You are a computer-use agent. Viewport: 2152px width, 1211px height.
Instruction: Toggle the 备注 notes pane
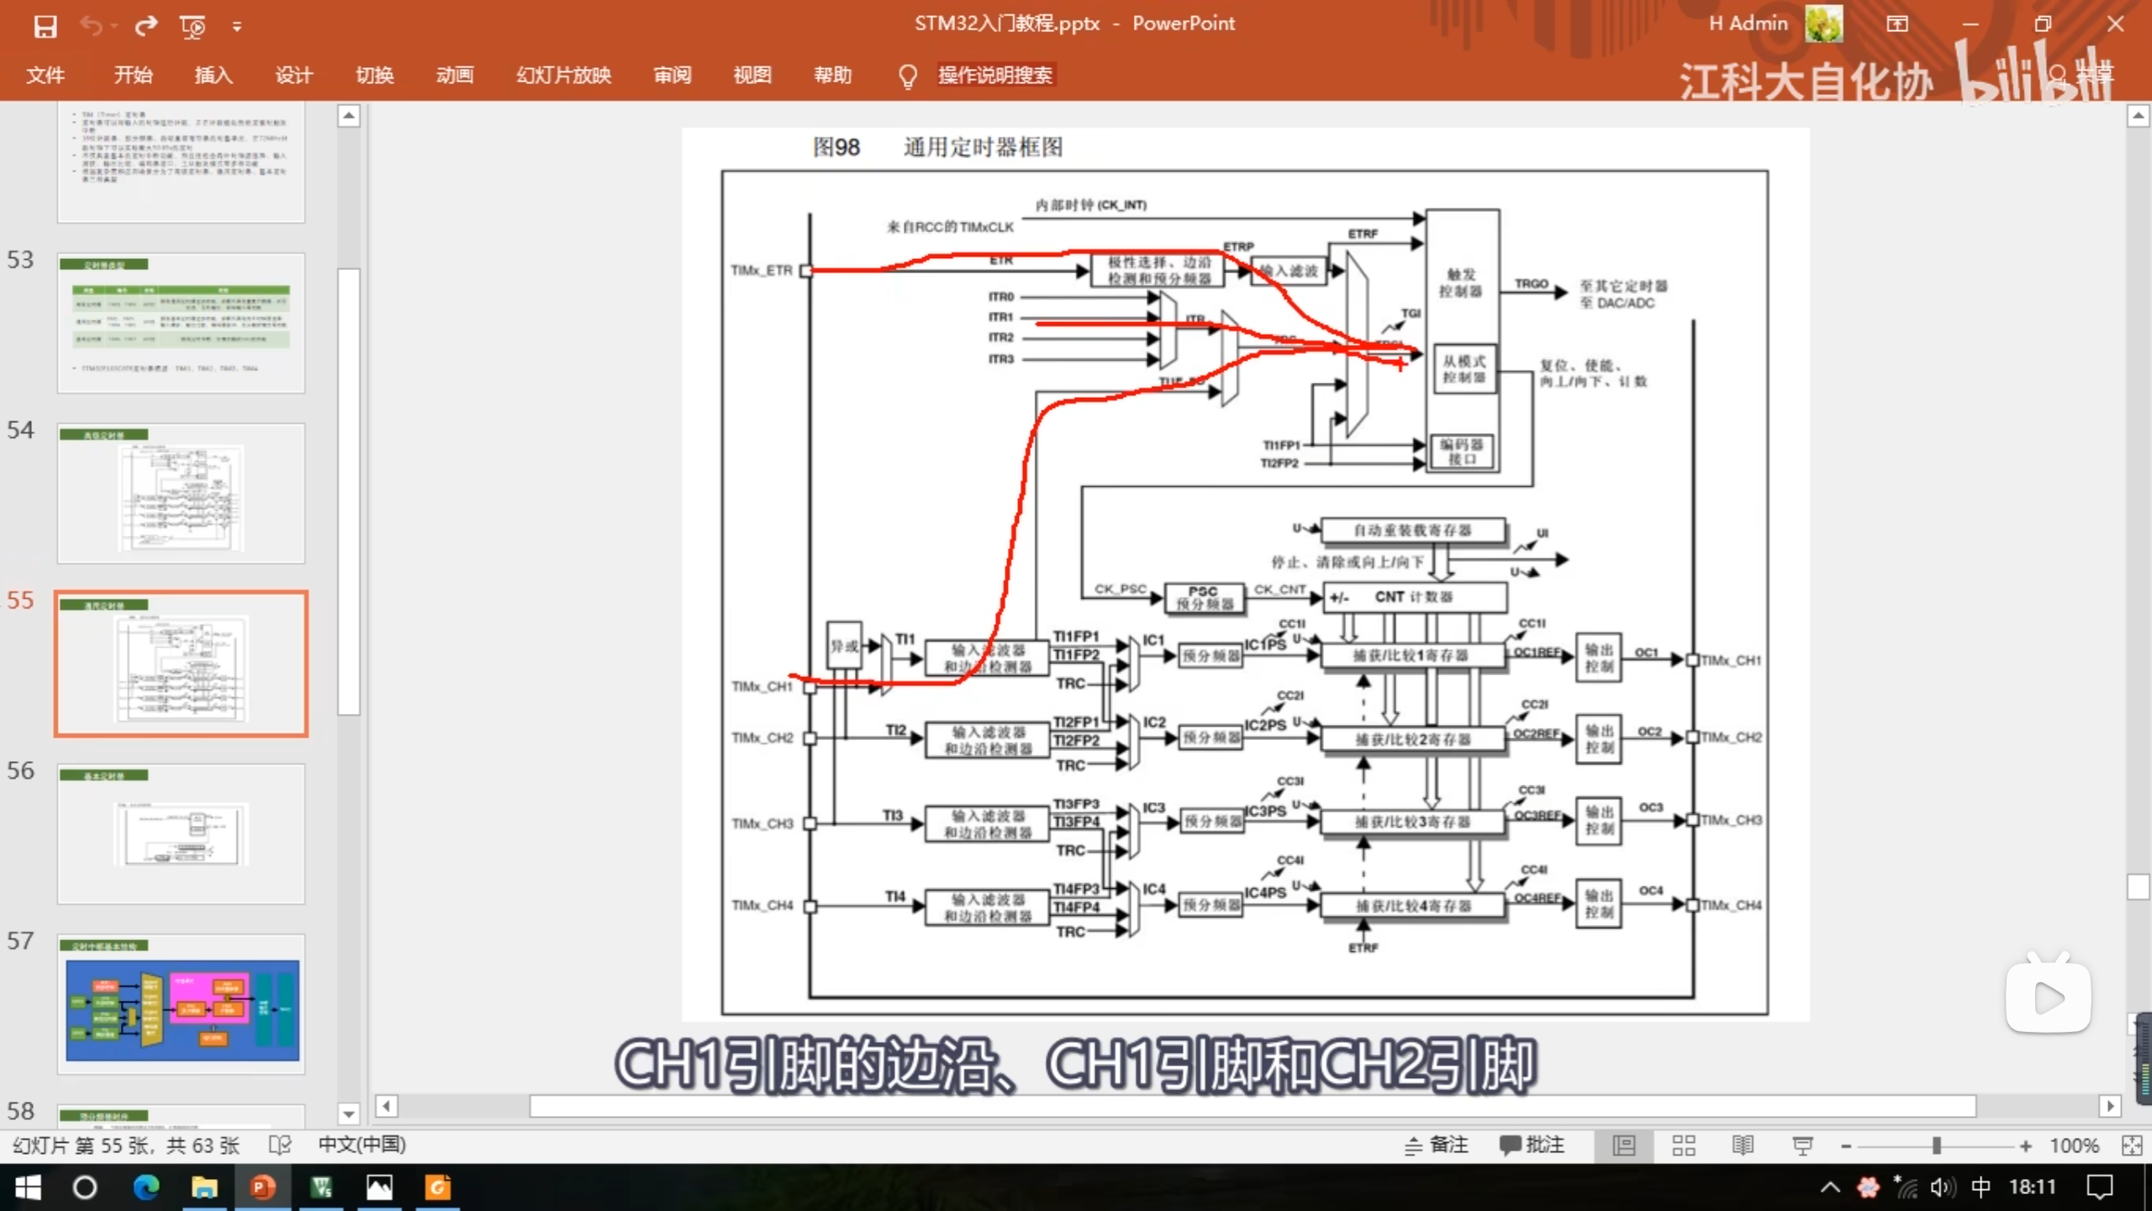pos(1437,1145)
